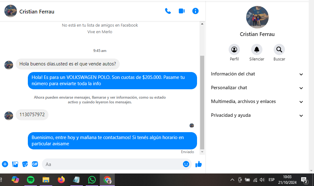
Task: Start a voice call with Cristian Ferrau
Action: [168, 11]
